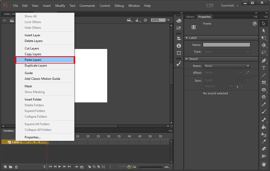Toggle Layer 1 lock dot
The height and width of the screenshot is (171, 270).
tap(39, 142)
